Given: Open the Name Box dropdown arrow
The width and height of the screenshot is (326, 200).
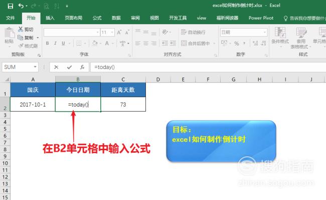Looking at the screenshot, I should [x=35, y=67].
